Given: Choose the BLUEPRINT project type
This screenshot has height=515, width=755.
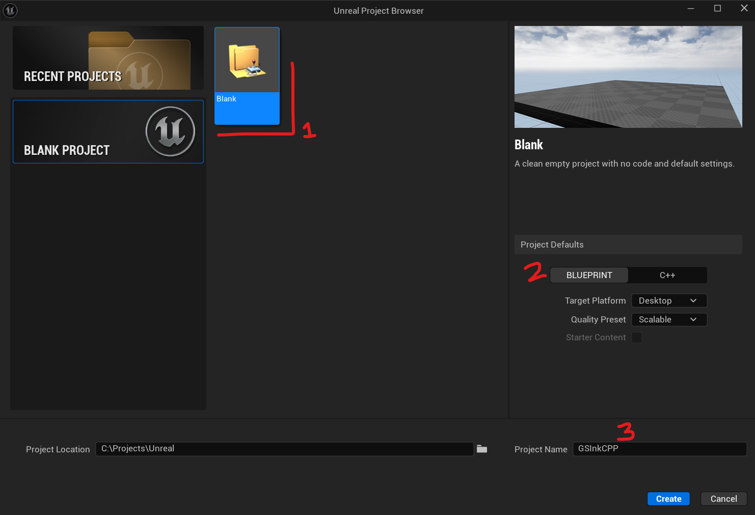Looking at the screenshot, I should [x=589, y=275].
